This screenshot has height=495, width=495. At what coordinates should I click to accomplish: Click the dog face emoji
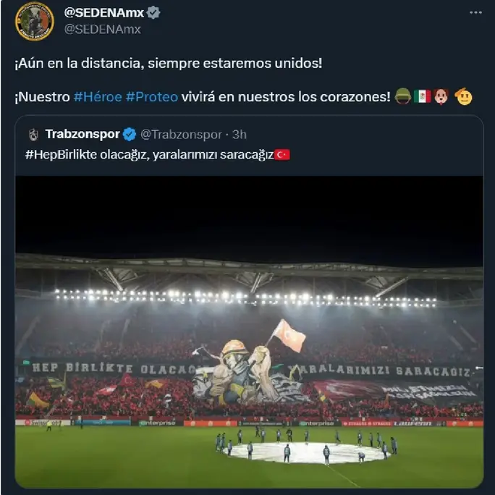[x=441, y=96]
